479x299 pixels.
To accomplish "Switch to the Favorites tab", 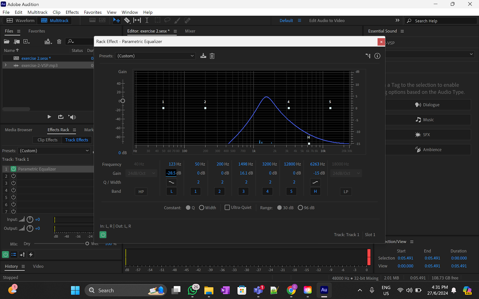I will click(37, 31).
